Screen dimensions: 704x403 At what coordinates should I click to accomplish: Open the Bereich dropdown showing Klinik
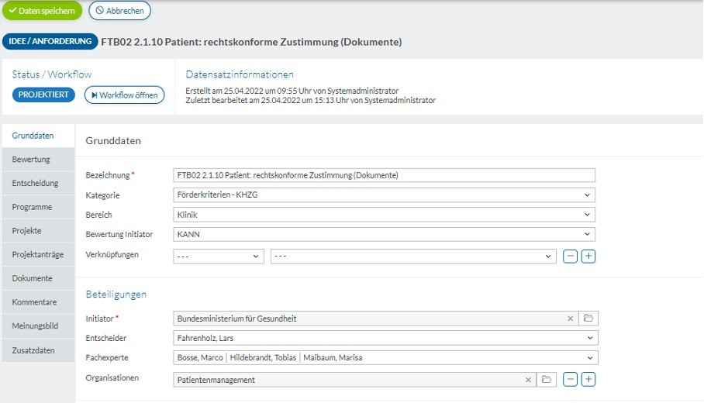[x=384, y=215]
